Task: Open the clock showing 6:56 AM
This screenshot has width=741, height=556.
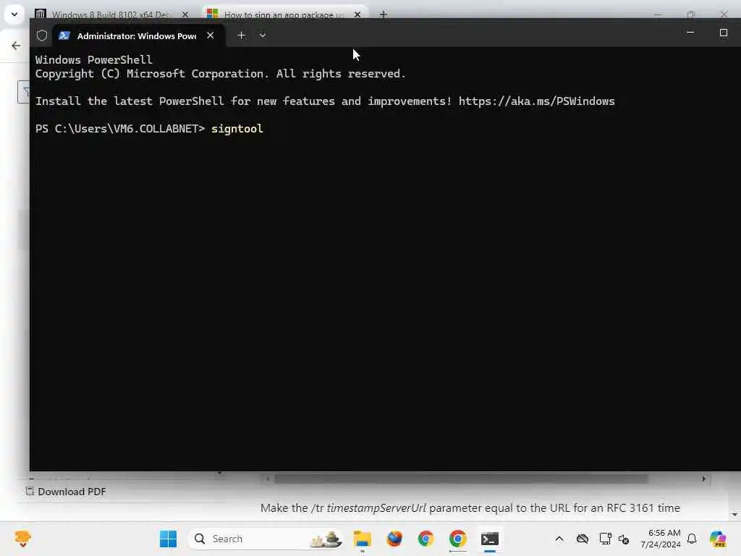Action: click(x=661, y=539)
